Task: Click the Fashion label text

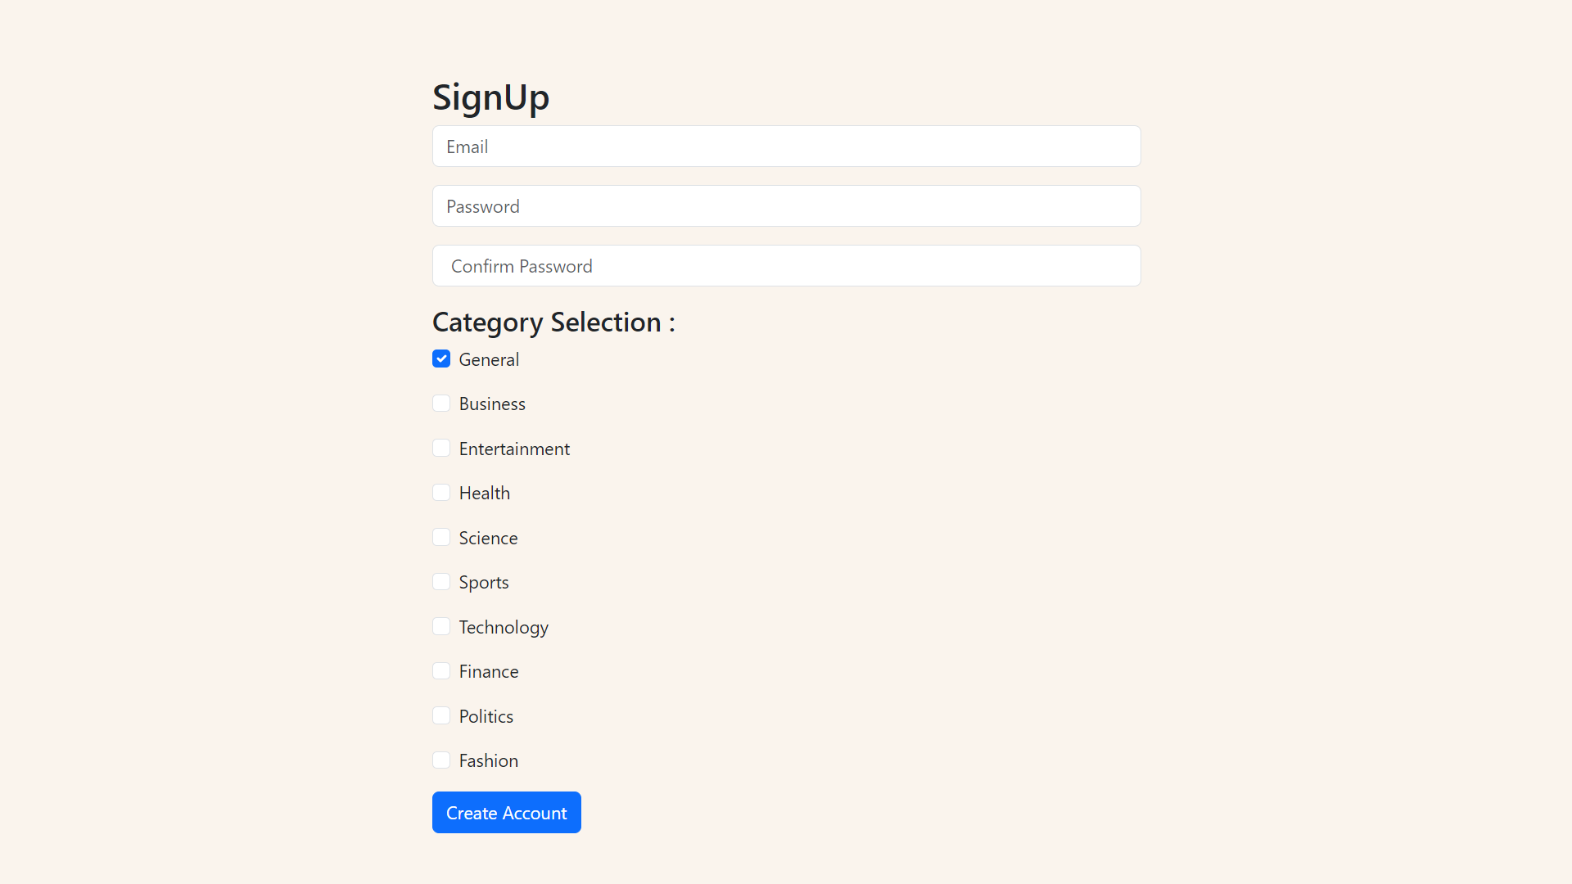Action: point(488,760)
